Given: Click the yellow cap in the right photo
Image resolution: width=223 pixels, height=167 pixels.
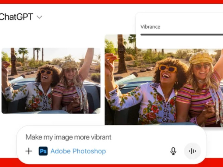Looking at the screenshot, I should point(201,57).
